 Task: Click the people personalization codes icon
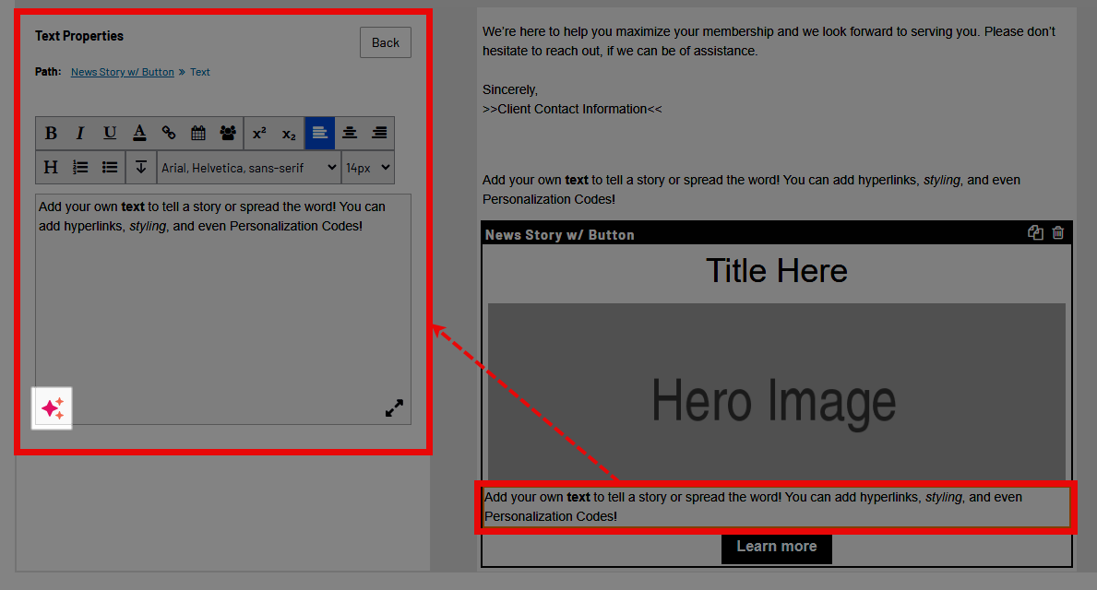tap(228, 134)
